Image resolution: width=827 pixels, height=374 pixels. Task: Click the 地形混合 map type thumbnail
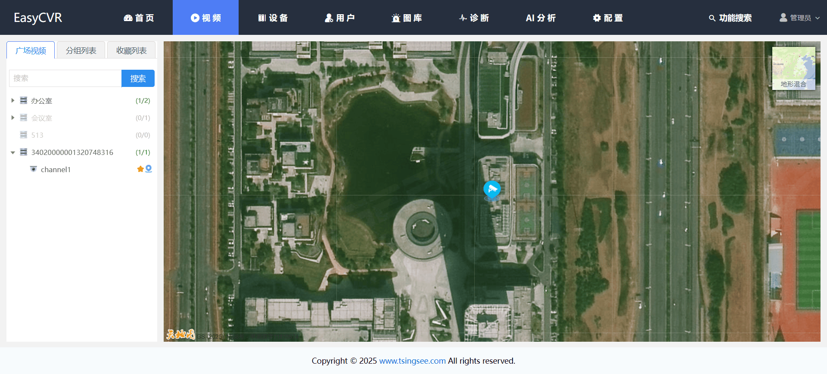[793, 68]
